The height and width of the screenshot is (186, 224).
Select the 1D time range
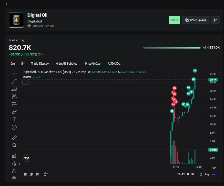pos(25,175)
